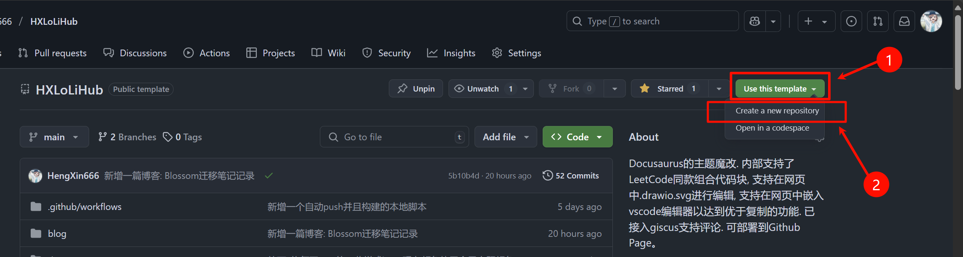The image size is (963, 257).
Task: View 52 Commits history
Action: pyautogui.click(x=571, y=176)
